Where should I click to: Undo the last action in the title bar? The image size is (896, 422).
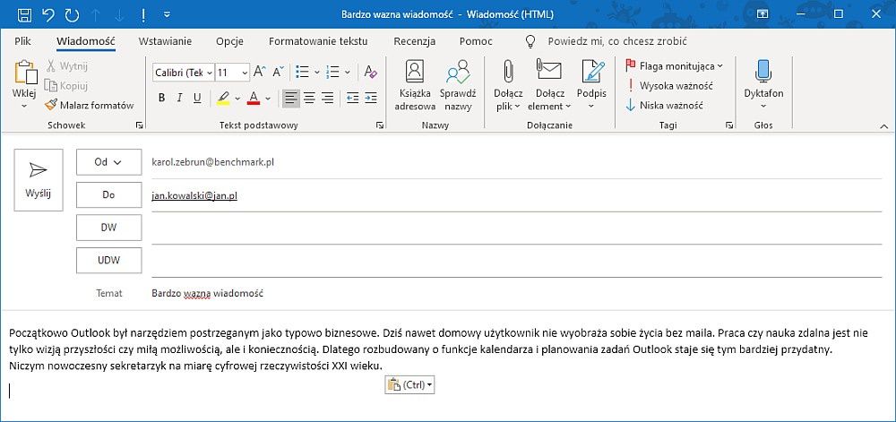(x=48, y=15)
